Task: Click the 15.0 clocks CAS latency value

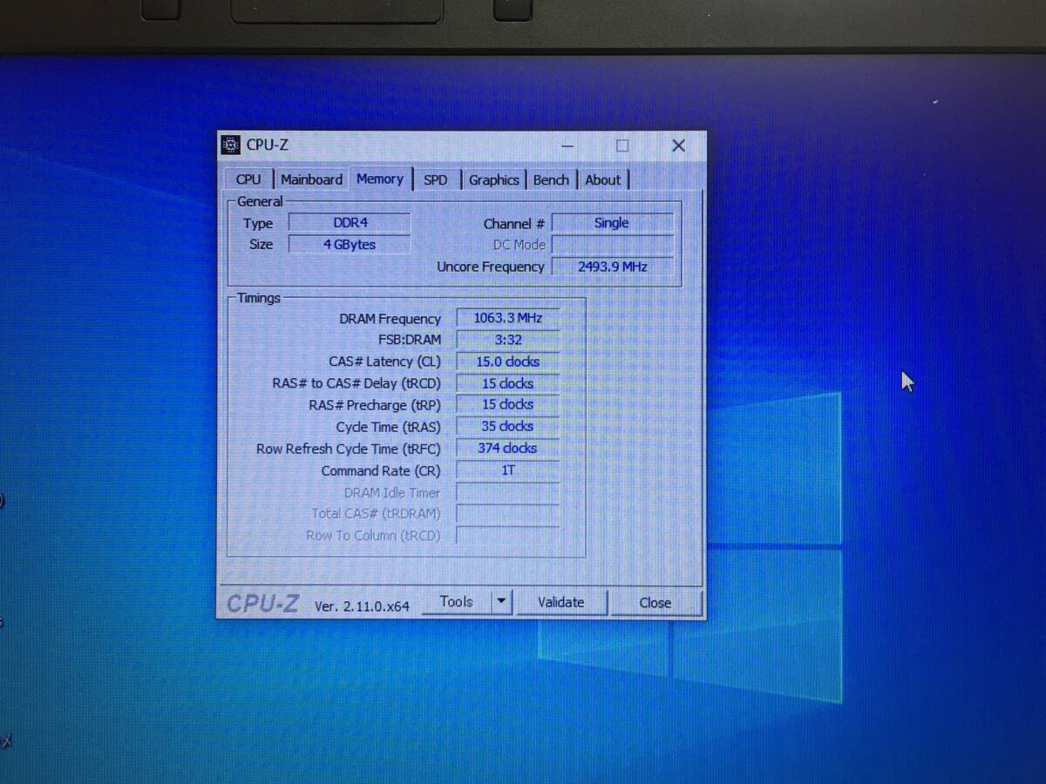Action: [507, 362]
